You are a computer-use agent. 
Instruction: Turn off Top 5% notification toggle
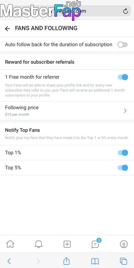click(x=123, y=168)
